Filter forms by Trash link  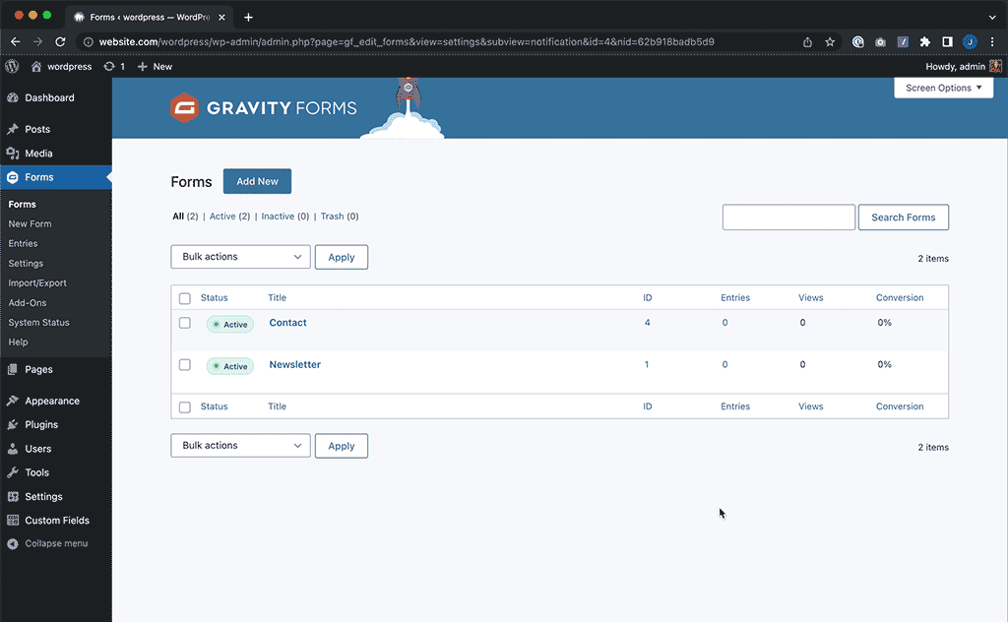coord(333,217)
